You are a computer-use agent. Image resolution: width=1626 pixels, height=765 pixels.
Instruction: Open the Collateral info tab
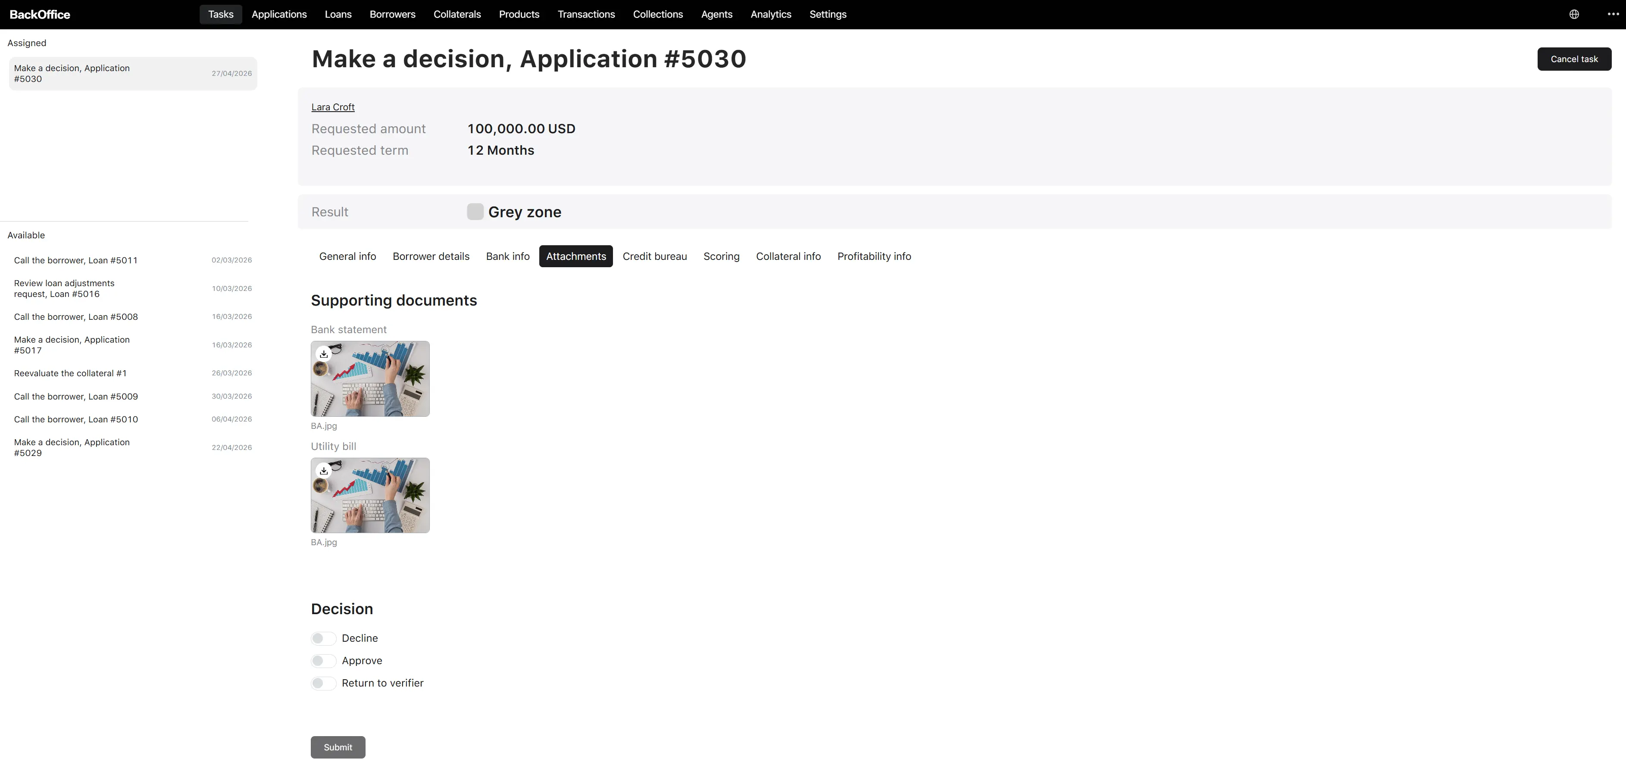click(x=788, y=256)
